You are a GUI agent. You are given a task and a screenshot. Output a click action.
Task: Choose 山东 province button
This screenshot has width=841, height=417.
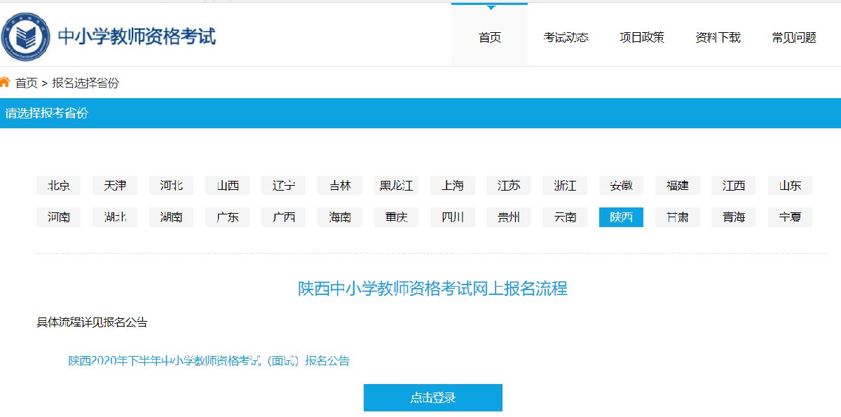pyautogui.click(x=790, y=186)
